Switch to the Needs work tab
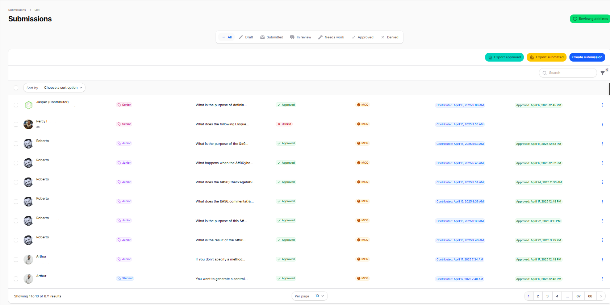 (331, 37)
